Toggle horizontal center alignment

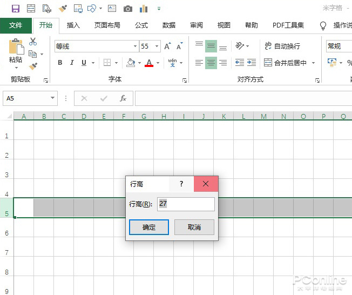pyautogui.click(x=211, y=63)
